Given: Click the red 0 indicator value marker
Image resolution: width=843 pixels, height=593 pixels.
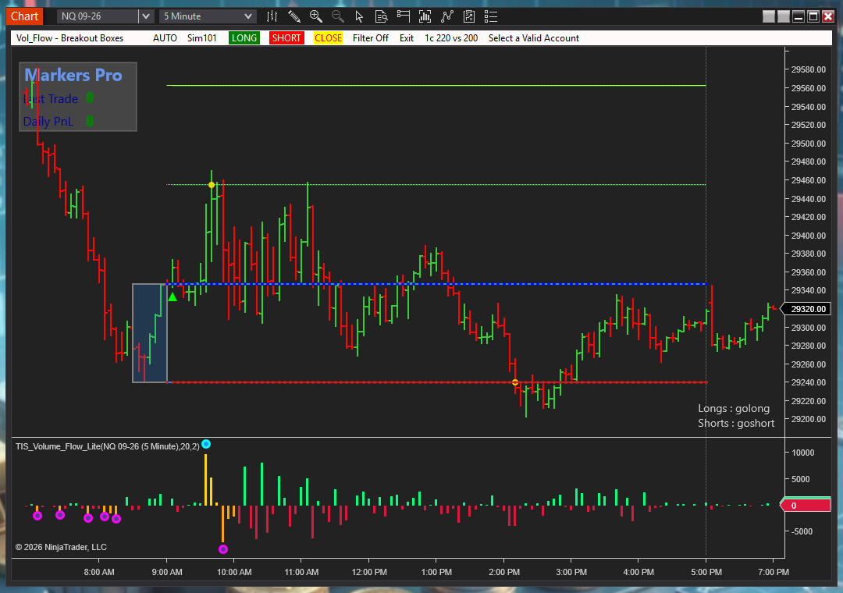Looking at the screenshot, I should coord(806,505).
